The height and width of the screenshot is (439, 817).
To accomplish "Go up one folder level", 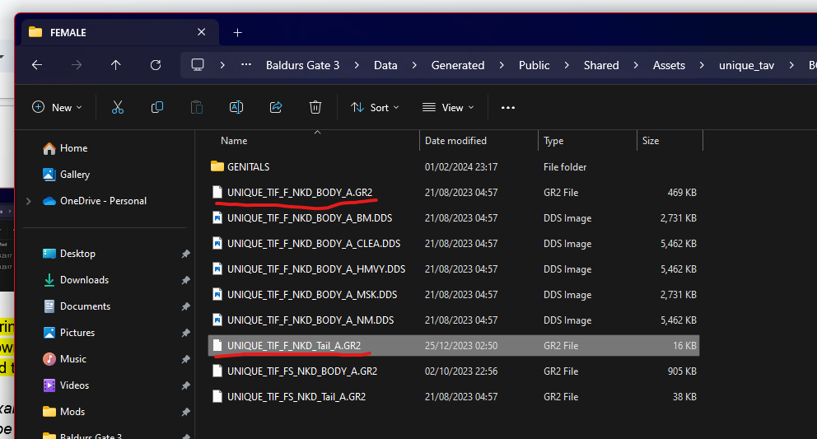I will [x=115, y=65].
